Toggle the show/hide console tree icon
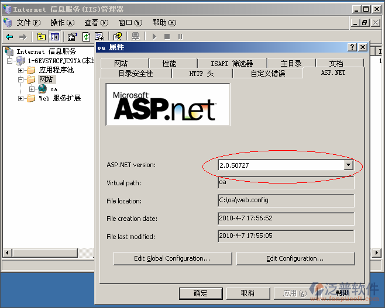Image resolution: width=385 pixels, height=308 pixels. [54, 37]
